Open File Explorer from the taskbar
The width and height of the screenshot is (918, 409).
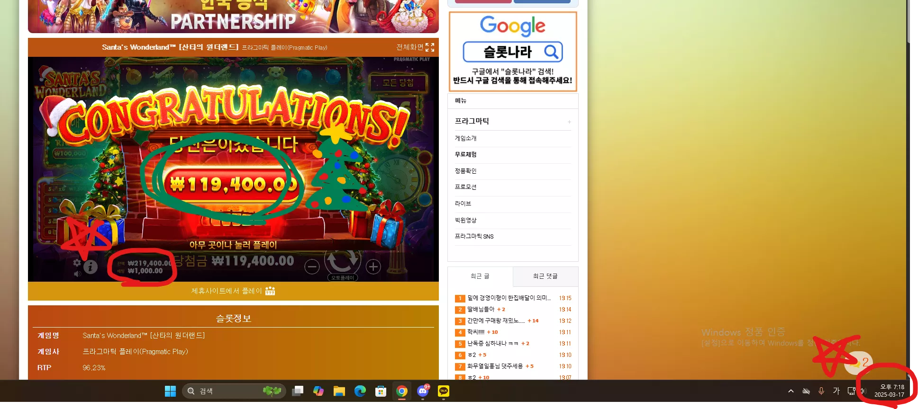(x=339, y=391)
